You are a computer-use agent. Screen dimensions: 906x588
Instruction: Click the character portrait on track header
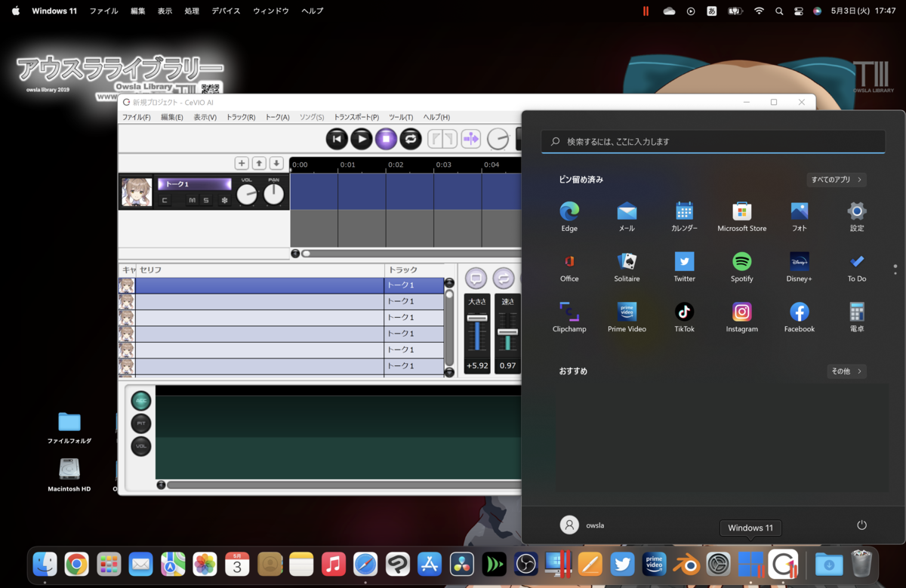137,192
